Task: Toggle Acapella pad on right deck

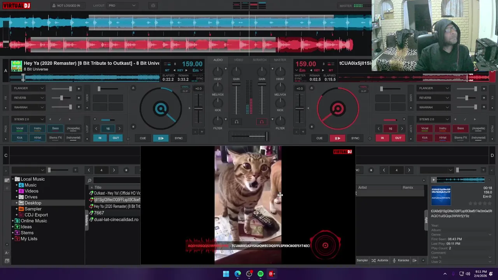Action: click(479, 128)
